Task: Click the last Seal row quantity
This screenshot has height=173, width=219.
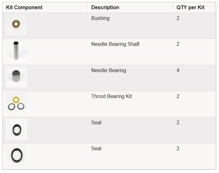Action: 178,148
